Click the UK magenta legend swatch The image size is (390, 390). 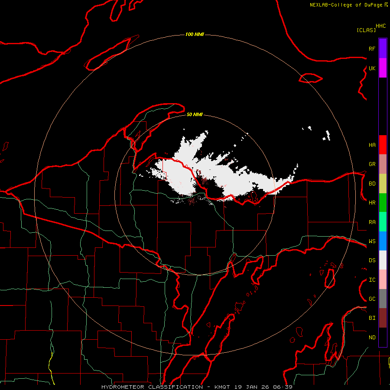coord(383,68)
